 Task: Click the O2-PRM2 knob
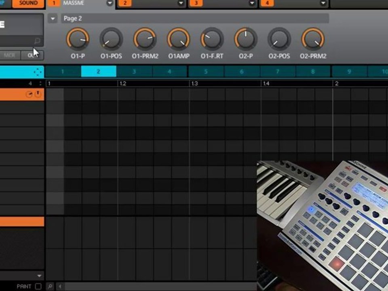[x=313, y=39]
